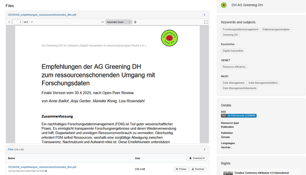Zoom in PDF with plus icon
This screenshot has width=306, height=175.
coord(135,22)
